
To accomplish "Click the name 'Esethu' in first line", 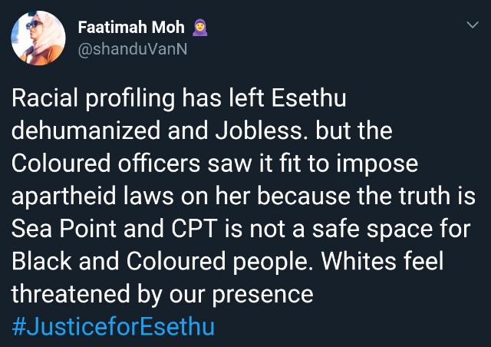I will coord(309,97).
